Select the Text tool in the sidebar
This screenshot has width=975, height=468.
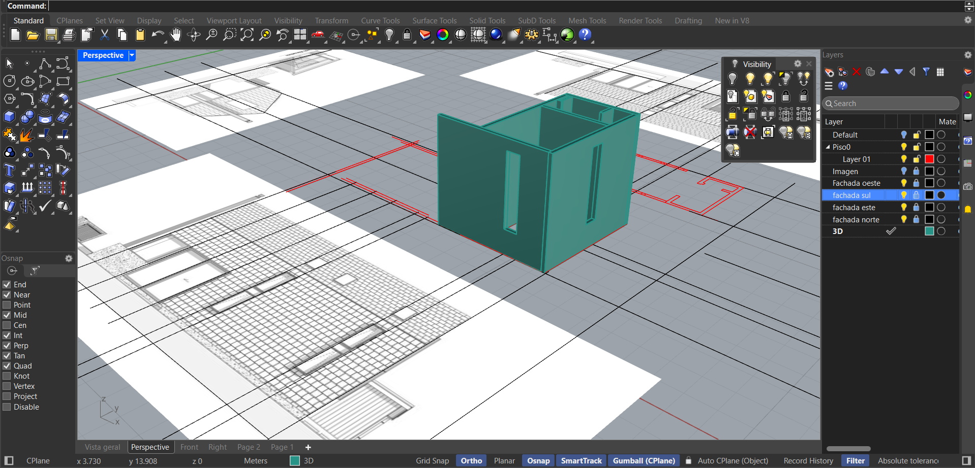(x=9, y=171)
